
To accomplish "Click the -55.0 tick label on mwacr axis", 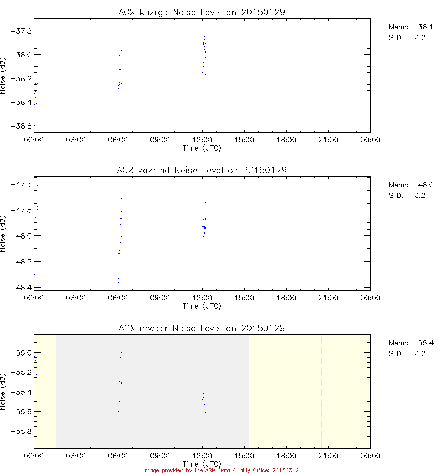I will coord(20,352).
